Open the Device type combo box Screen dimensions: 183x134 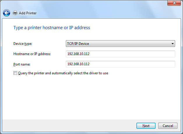click(120, 44)
